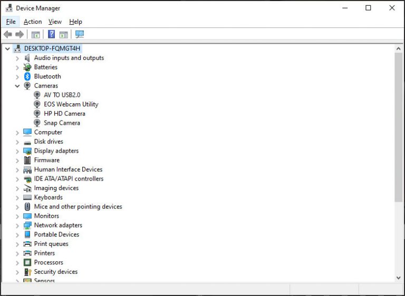Click the Back arrow toolbar icon
This screenshot has width=405, height=296.
[7, 35]
